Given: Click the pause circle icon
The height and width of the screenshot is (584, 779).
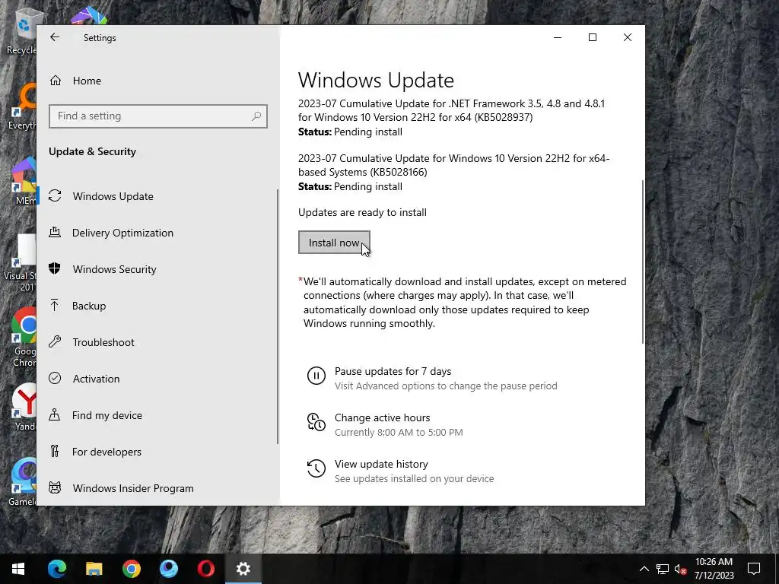Looking at the screenshot, I should click(x=316, y=376).
